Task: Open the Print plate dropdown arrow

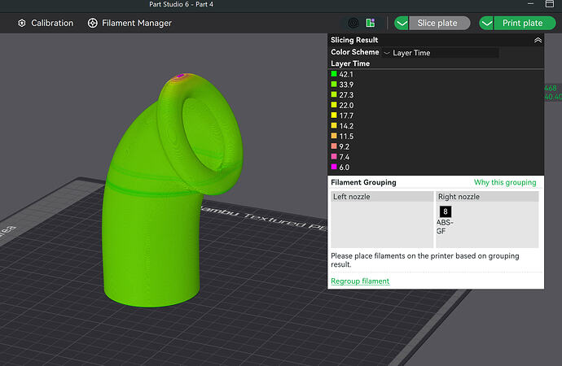Action: (x=487, y=24)
